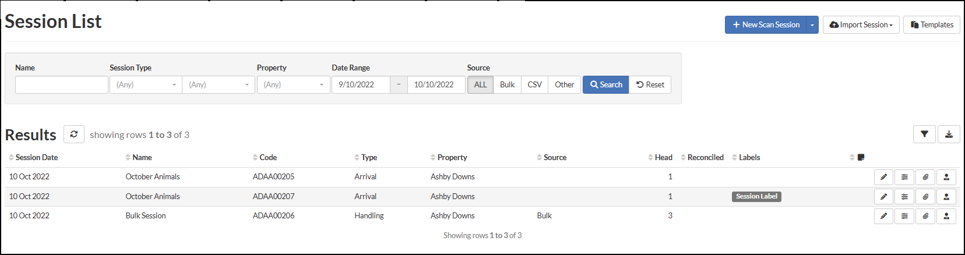Click the paperclip attachment icon for ADAA00206
The image size is (965, 255).
pos(925,216)
